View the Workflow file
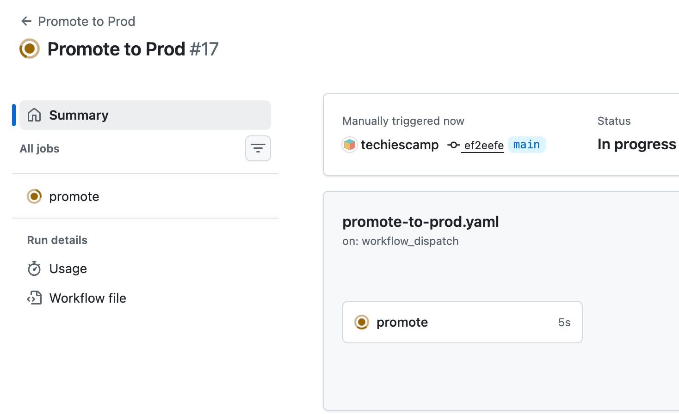This screenshot has height=414, width=679. [x=87, y=298]
